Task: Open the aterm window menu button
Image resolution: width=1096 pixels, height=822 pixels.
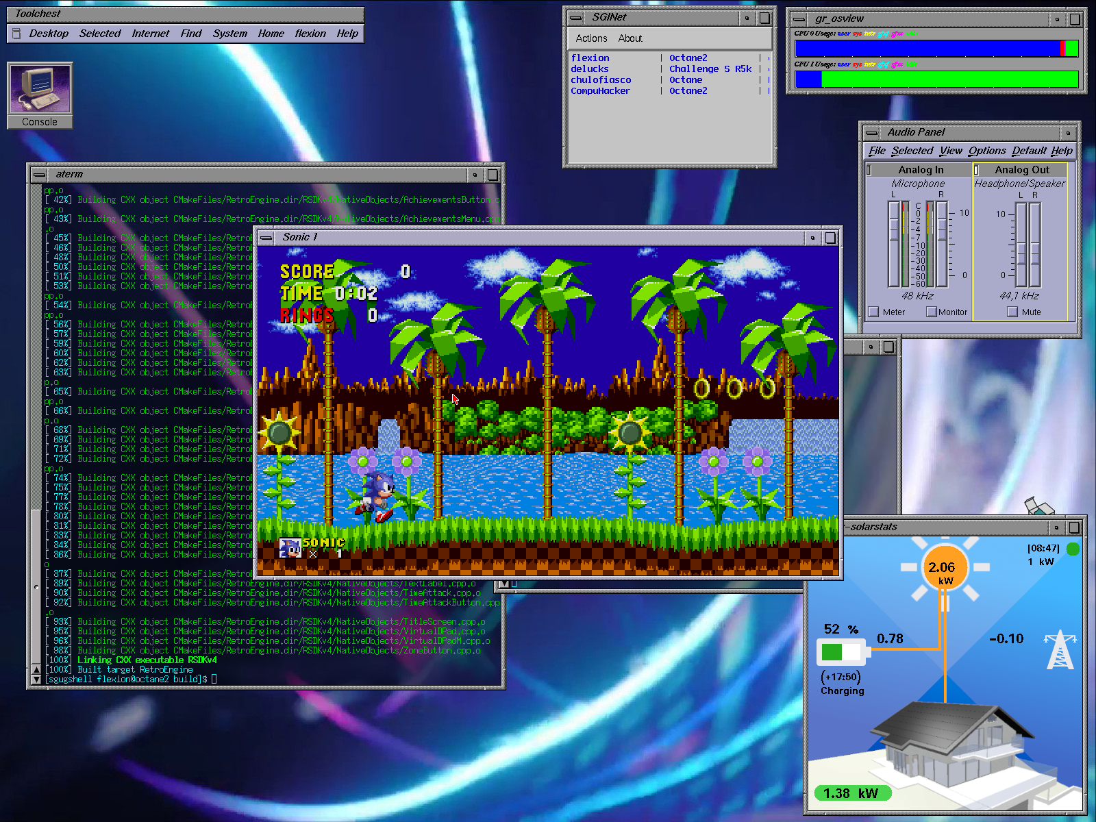Action: pos(40,175)
